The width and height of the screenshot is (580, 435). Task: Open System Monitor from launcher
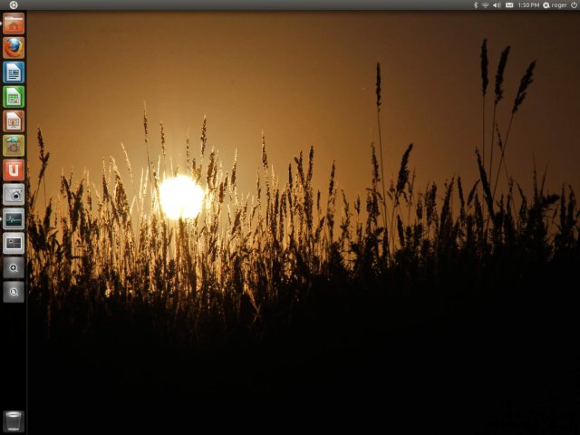(x=14, y=218)
